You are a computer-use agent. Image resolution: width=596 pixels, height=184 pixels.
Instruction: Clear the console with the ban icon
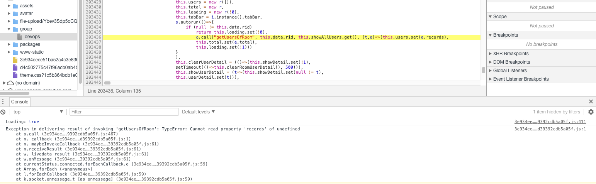click(x=3, y=112)
